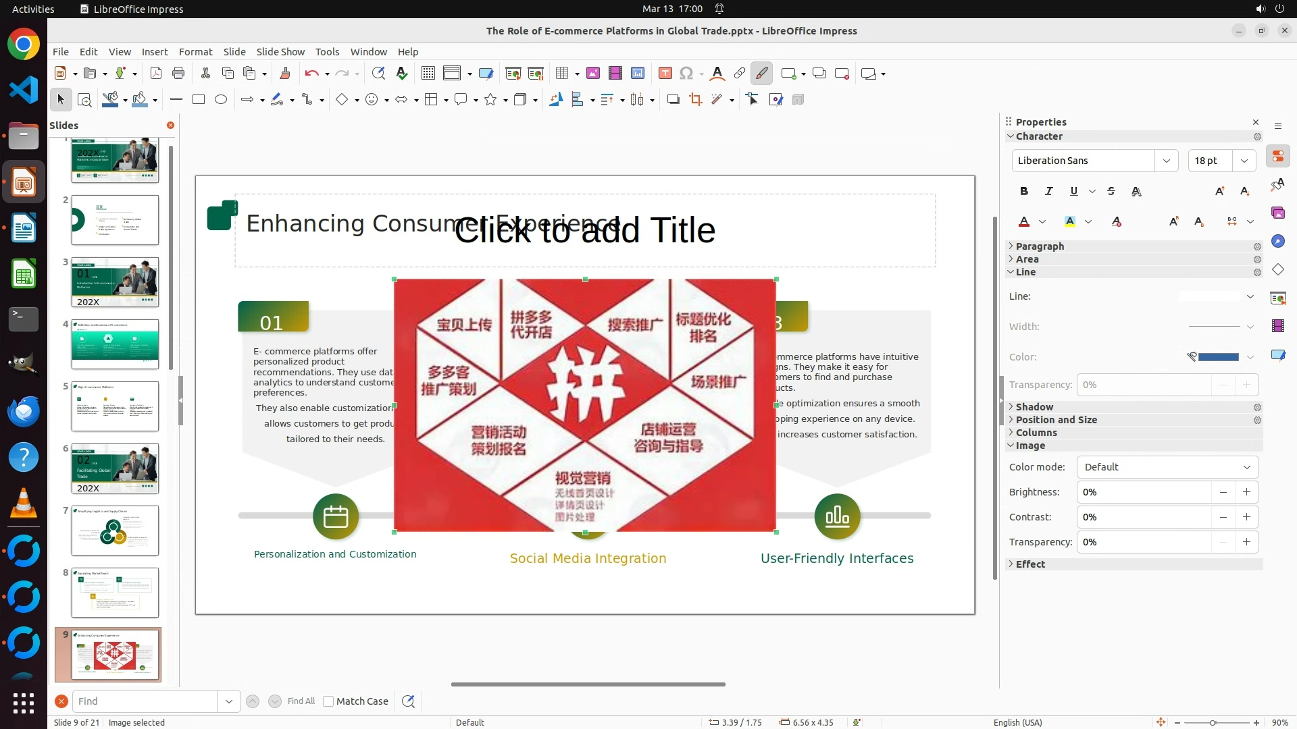Select the Ellipse drawing tool
This screenshot has width=1297, height=729.
[x=220, y=100]
